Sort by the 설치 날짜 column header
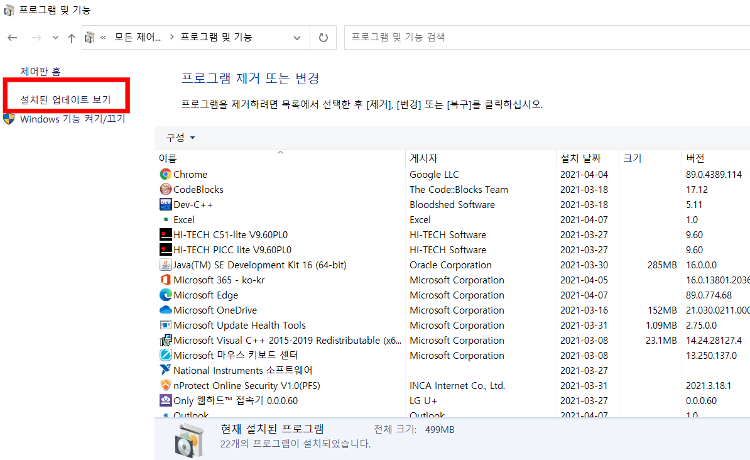The width and height of the screenshot is (750, 460). click(587, 158)
